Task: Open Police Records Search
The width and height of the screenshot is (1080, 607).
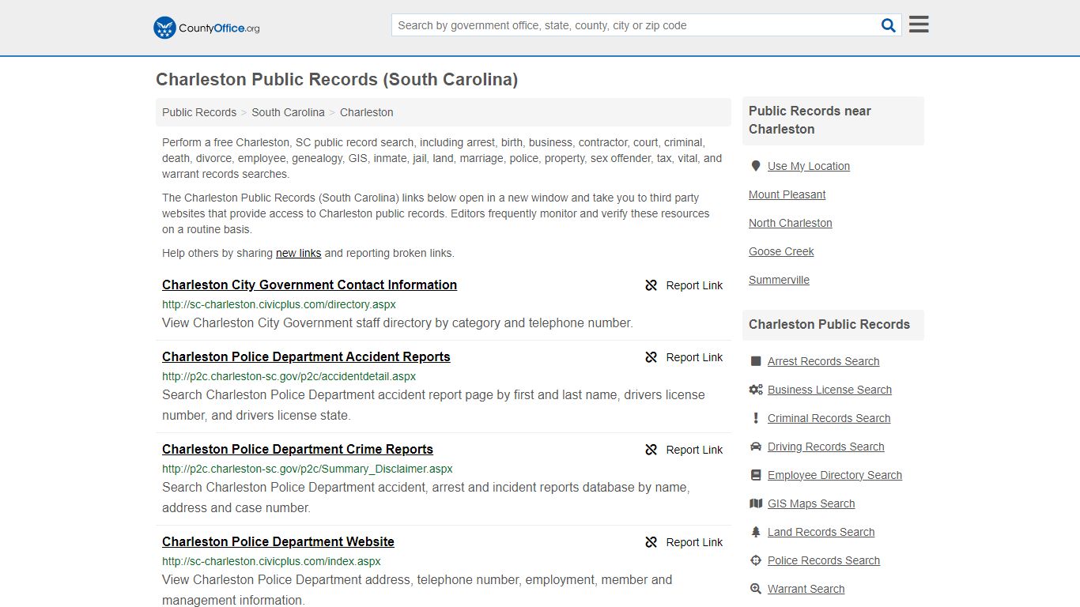Action: point(824,560)
